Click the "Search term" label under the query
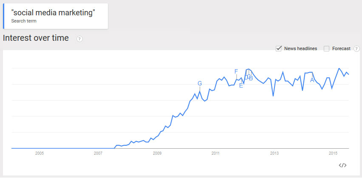 click(x=24, y=21)
